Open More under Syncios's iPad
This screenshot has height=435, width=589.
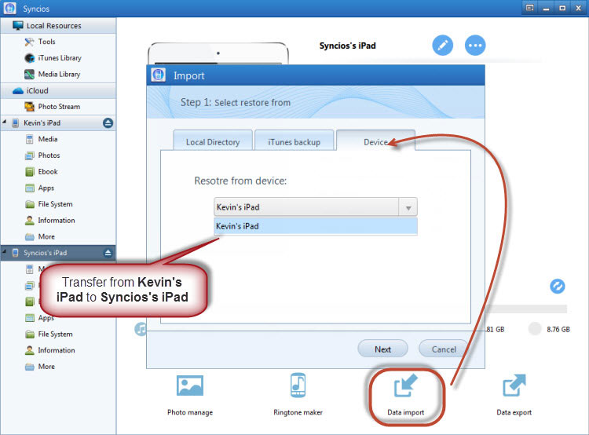tap(40, 367)
